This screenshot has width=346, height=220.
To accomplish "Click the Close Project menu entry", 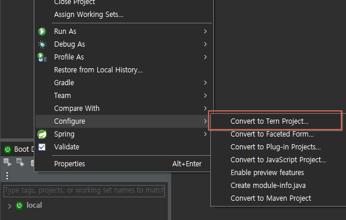I will (x=75, y=2).
